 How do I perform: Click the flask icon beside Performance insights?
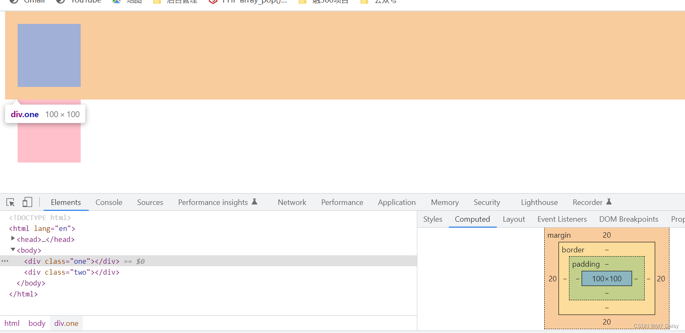pos(254,202)
